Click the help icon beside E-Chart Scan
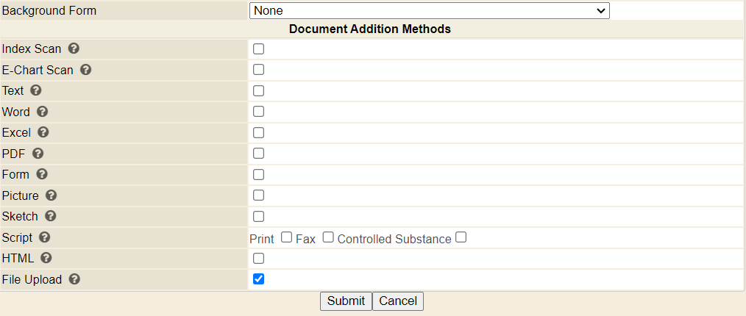Screen dimensions: 746x316 click(85, 70)
